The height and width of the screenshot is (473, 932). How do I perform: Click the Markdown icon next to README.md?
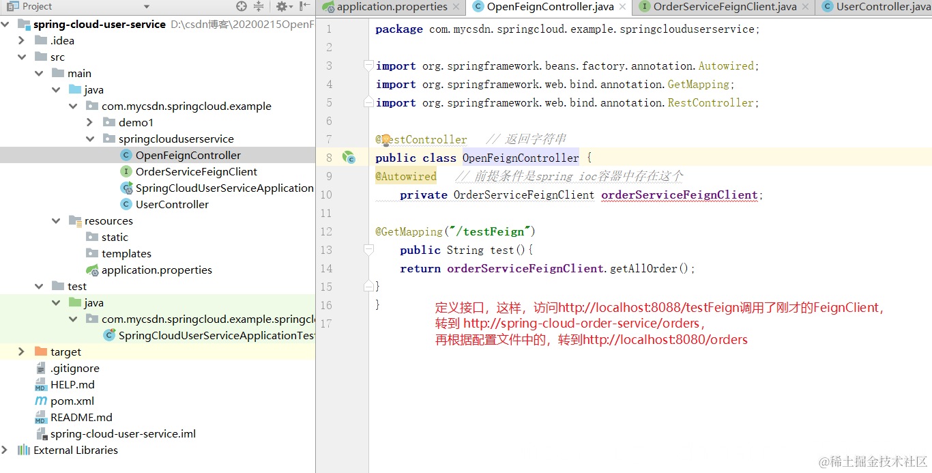pos(41,418)
